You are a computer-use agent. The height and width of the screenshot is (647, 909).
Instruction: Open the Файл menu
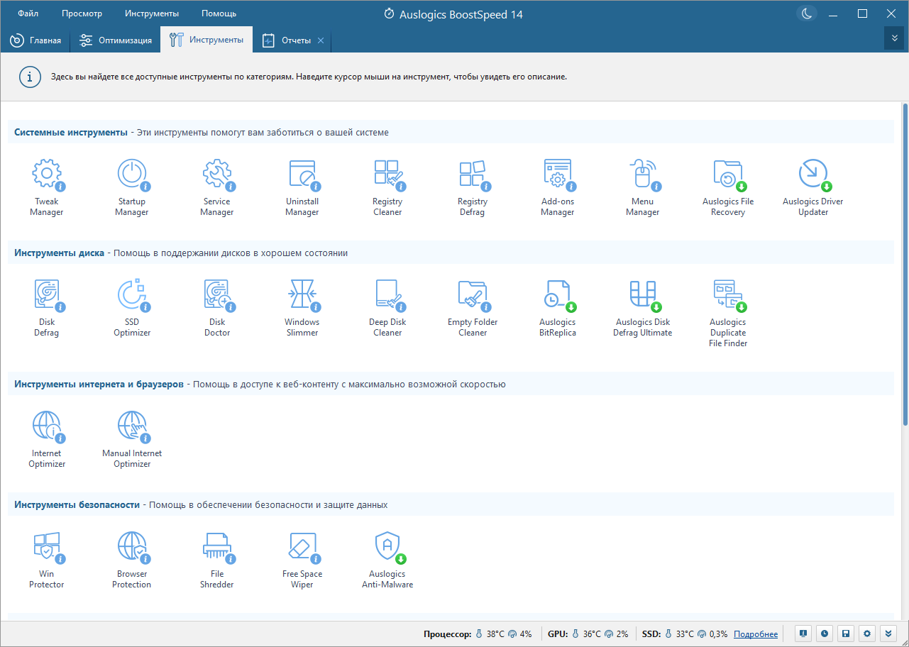[28, 13]
